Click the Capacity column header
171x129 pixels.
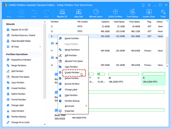coord(105,22)
